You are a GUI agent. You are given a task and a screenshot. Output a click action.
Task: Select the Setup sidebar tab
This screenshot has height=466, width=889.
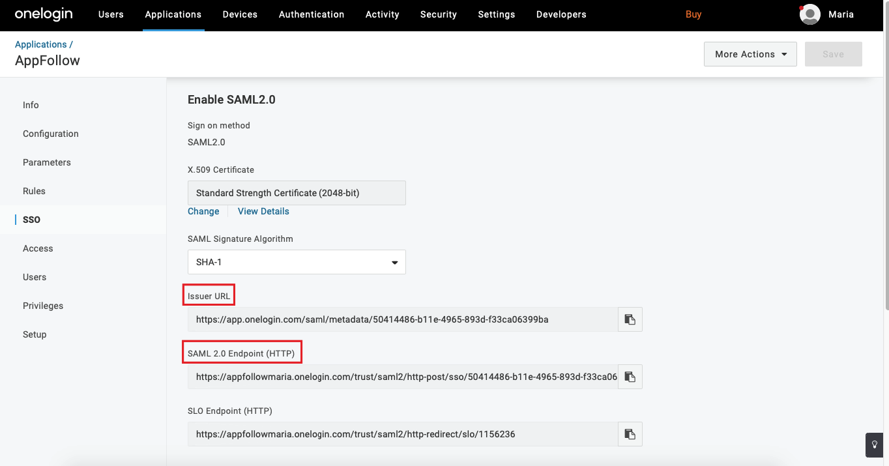pos(35,334)
